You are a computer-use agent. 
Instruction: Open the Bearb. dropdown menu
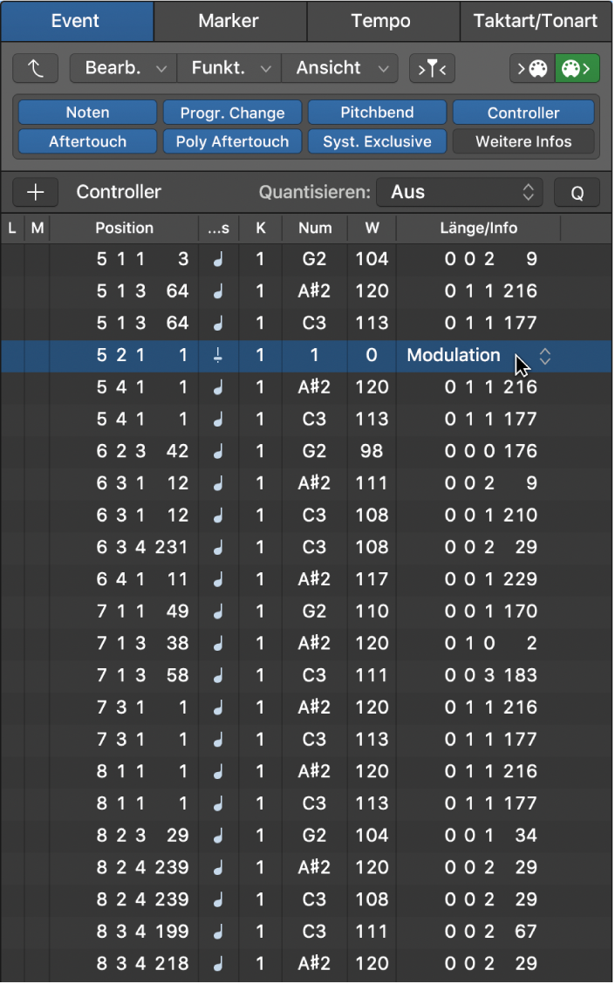123,68
